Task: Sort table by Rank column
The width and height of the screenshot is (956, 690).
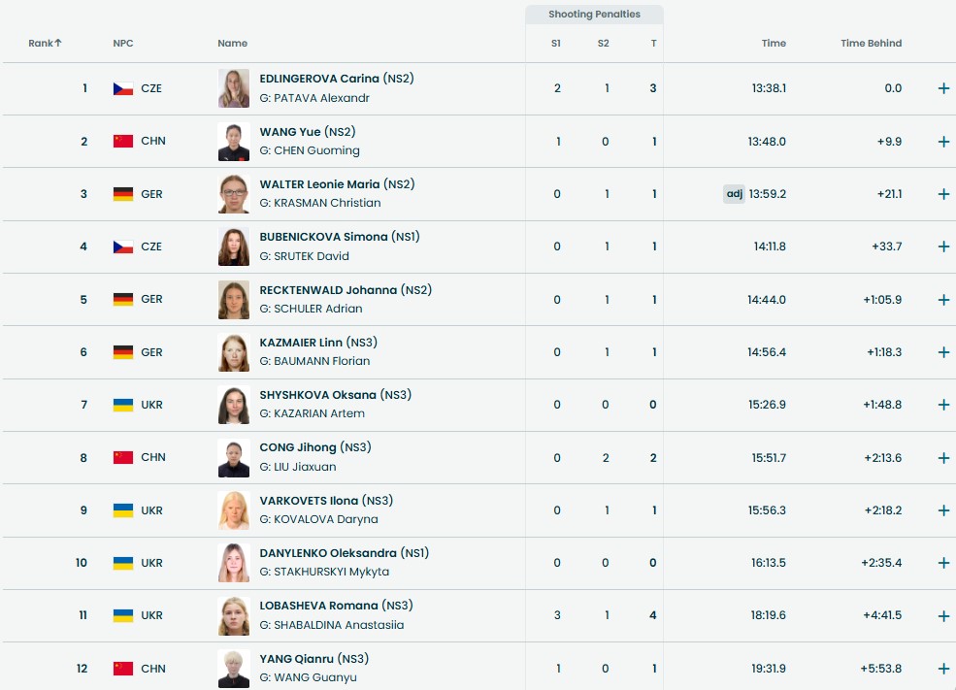Action: [45, 44]
